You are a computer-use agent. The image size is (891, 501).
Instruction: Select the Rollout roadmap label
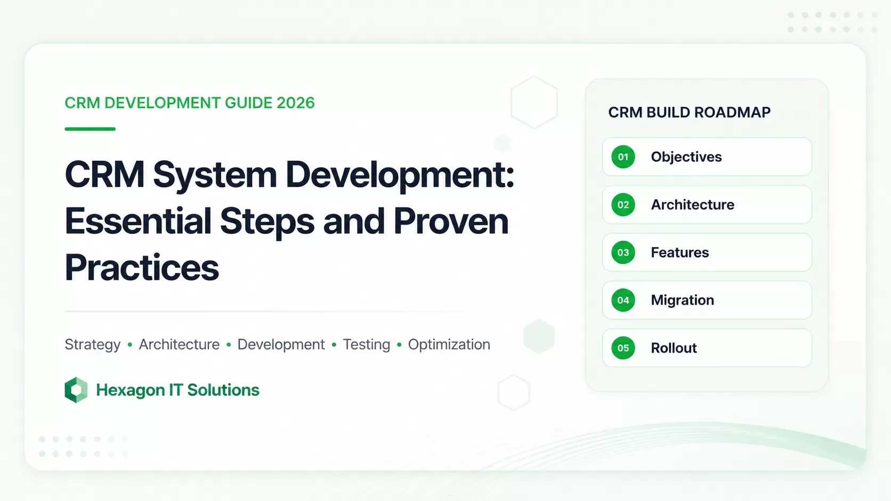[x=674, y=348]
